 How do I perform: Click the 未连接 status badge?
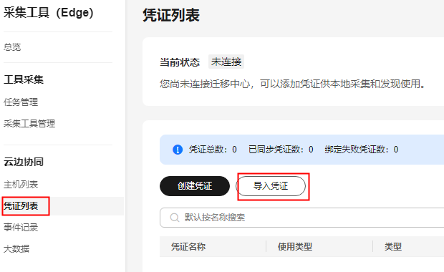[226, 62]
